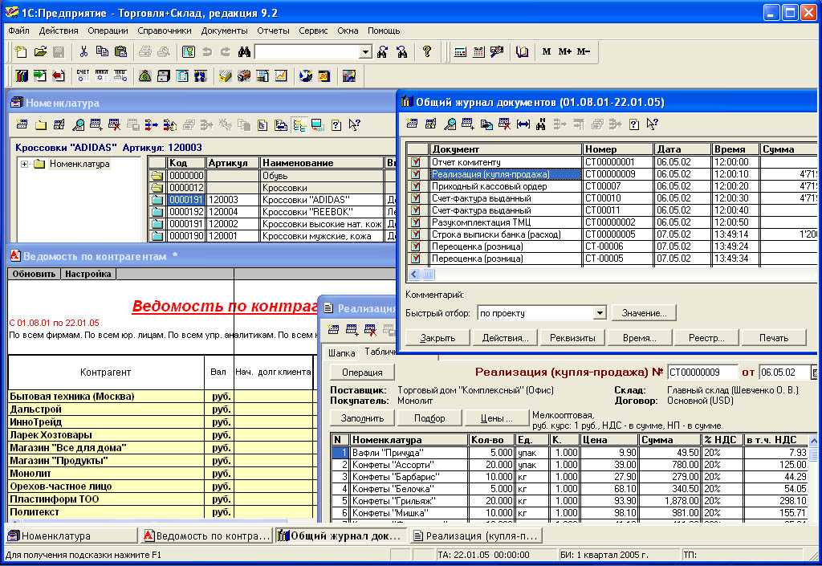Click the M memory button in toolbar
Viewport: 822px width, 566px height.
(547, 51)
